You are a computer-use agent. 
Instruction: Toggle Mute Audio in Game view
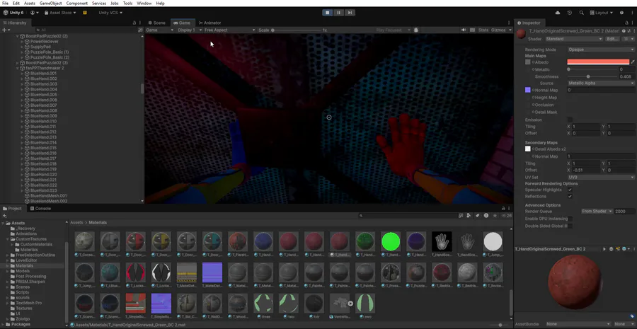click(464, 30)
